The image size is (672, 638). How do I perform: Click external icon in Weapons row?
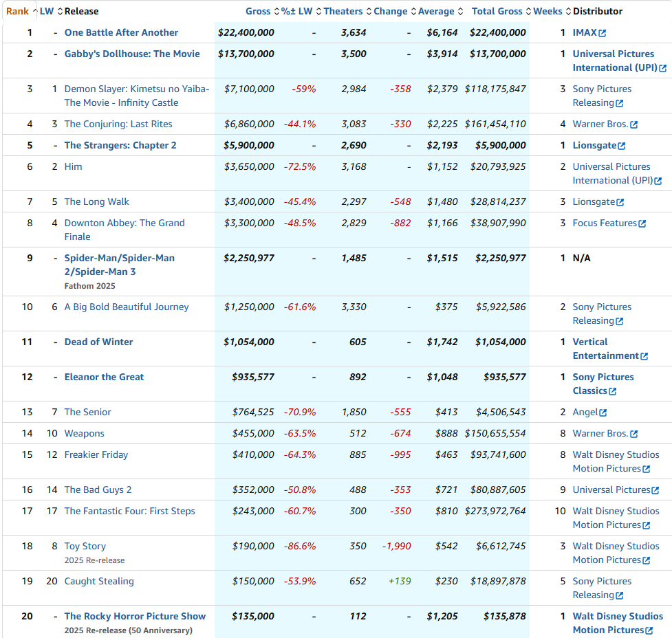pos(634,434)
